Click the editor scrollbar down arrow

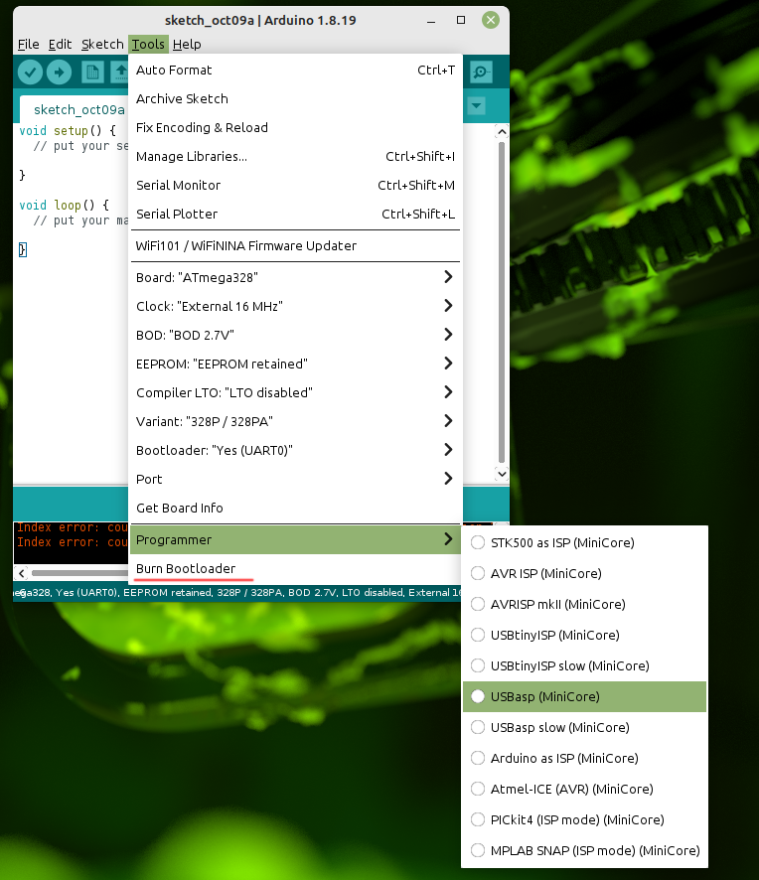pyautogui.click(x=502, y=474)
